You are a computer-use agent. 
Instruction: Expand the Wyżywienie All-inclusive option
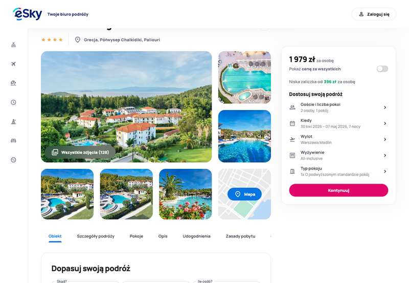338,156
